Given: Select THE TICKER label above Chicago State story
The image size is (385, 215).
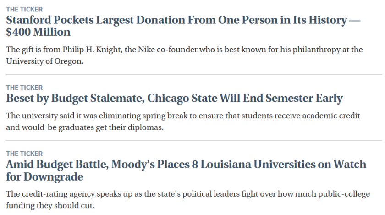Looking at the screenshot, I should click(x=24, y=88).
